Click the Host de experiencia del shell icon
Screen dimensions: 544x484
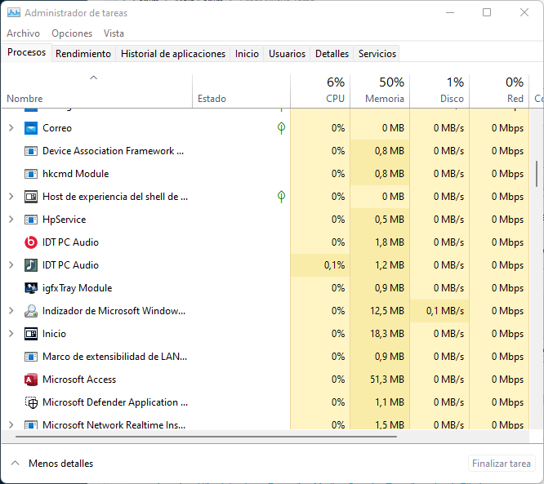31,197
